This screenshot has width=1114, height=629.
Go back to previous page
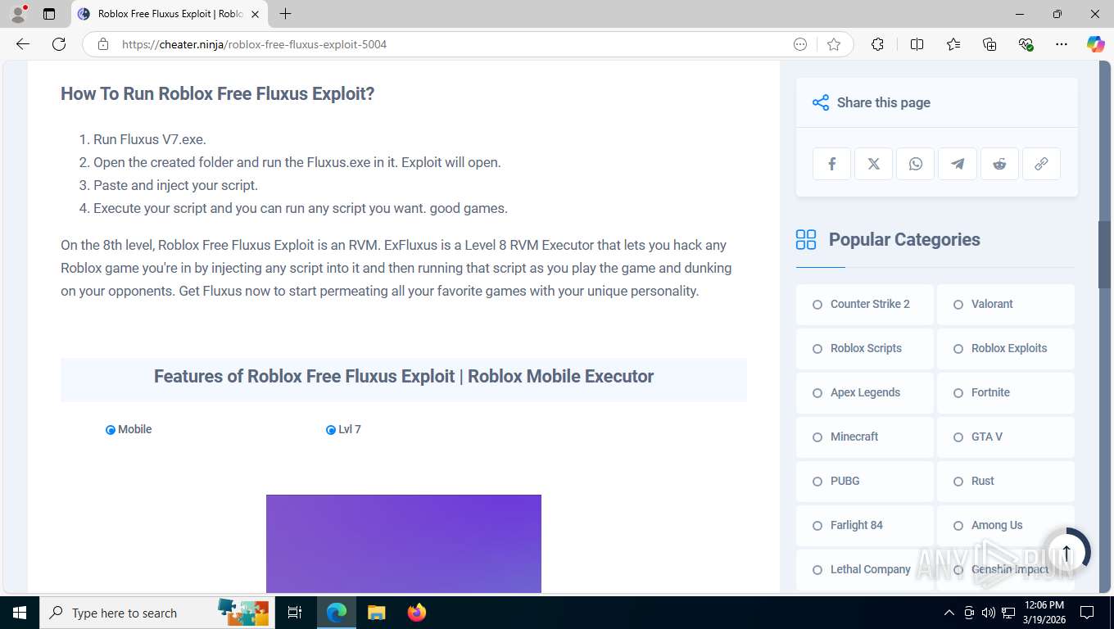coord(23,44)
